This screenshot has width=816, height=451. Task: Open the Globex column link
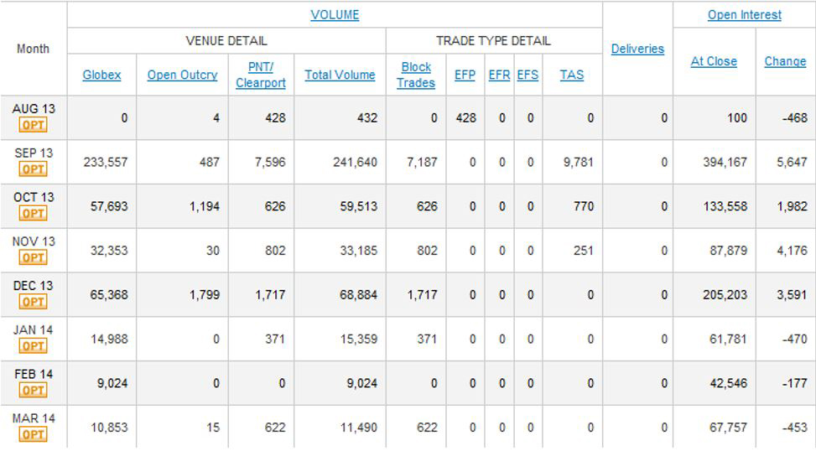(x=101, y=75)
